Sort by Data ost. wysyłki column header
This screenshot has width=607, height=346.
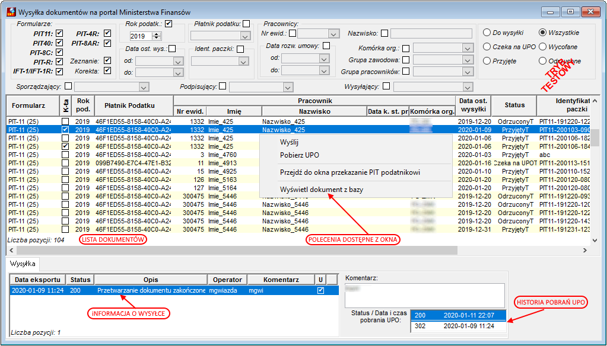[473, 105]
